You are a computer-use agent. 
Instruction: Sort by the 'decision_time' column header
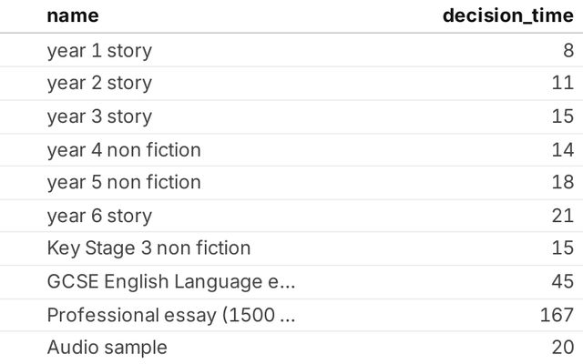coord(507,16)
